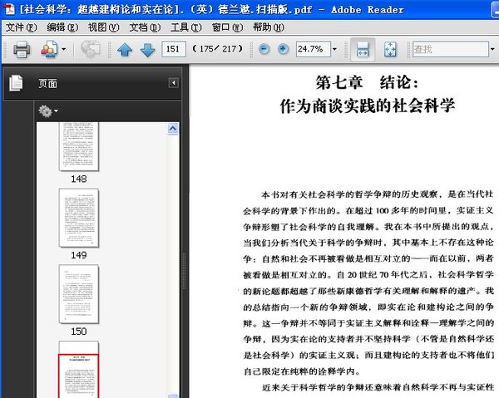499x398 pixels.
Task: Open the 工具 menu
Action: (x=185, y=27)
